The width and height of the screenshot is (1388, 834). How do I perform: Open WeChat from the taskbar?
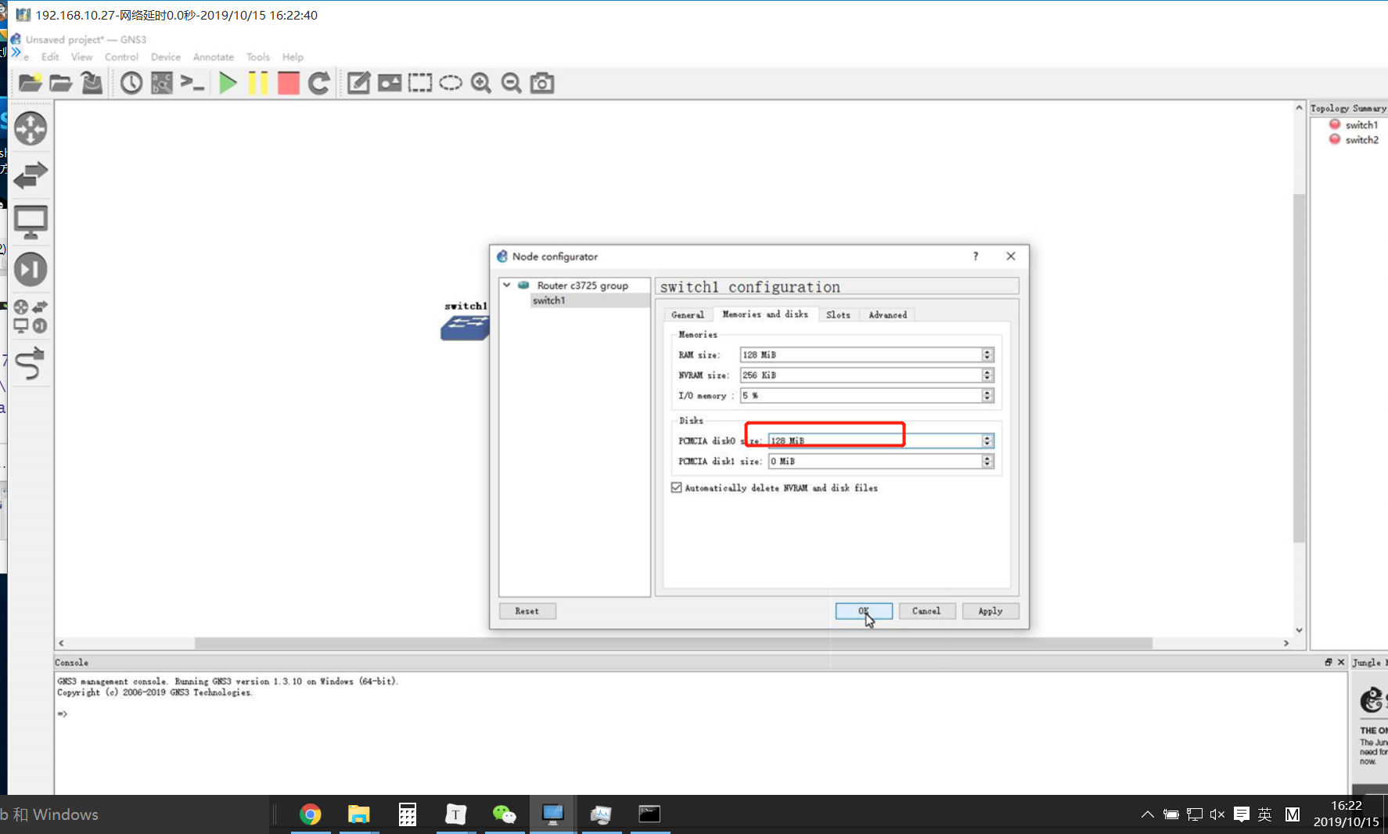click(505, 814)
